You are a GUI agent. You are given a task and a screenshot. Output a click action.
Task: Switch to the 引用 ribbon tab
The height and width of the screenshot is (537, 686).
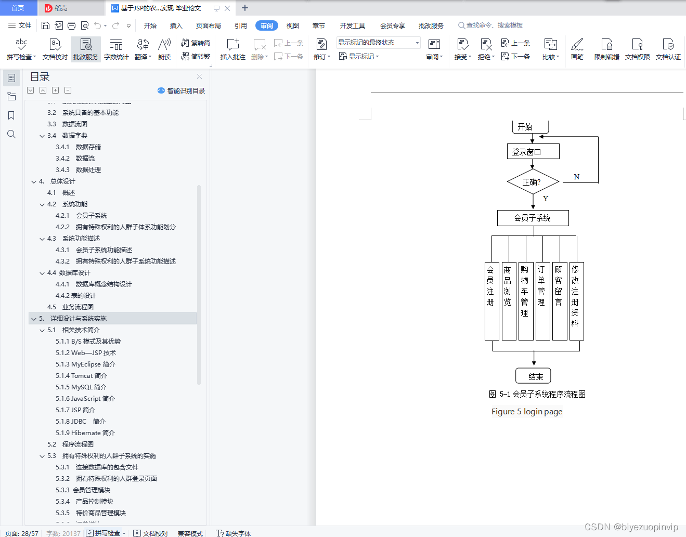241,25
